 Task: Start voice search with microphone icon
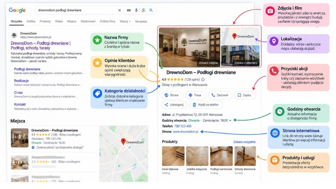click(x=136, y=10)
